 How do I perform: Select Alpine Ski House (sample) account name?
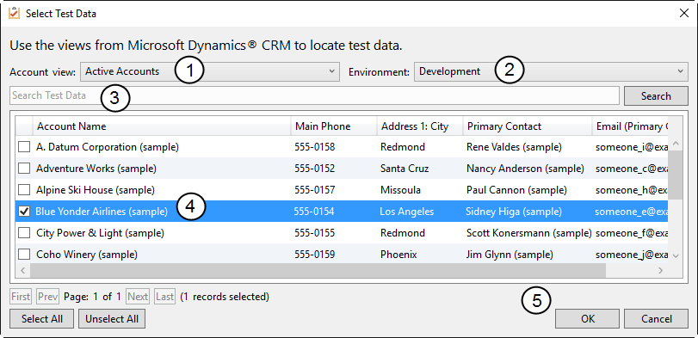96,190
